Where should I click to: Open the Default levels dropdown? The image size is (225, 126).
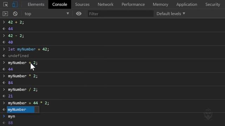pyautogui.click(x=171, y=14)
